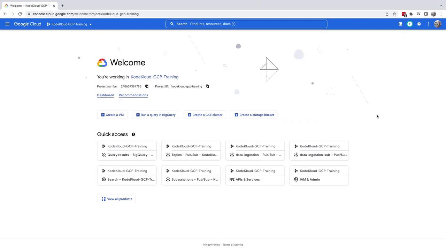This screenshot has width=446, height=251.
Task: Click Run a query in BigQuery
Action: [x=156, y=115]
